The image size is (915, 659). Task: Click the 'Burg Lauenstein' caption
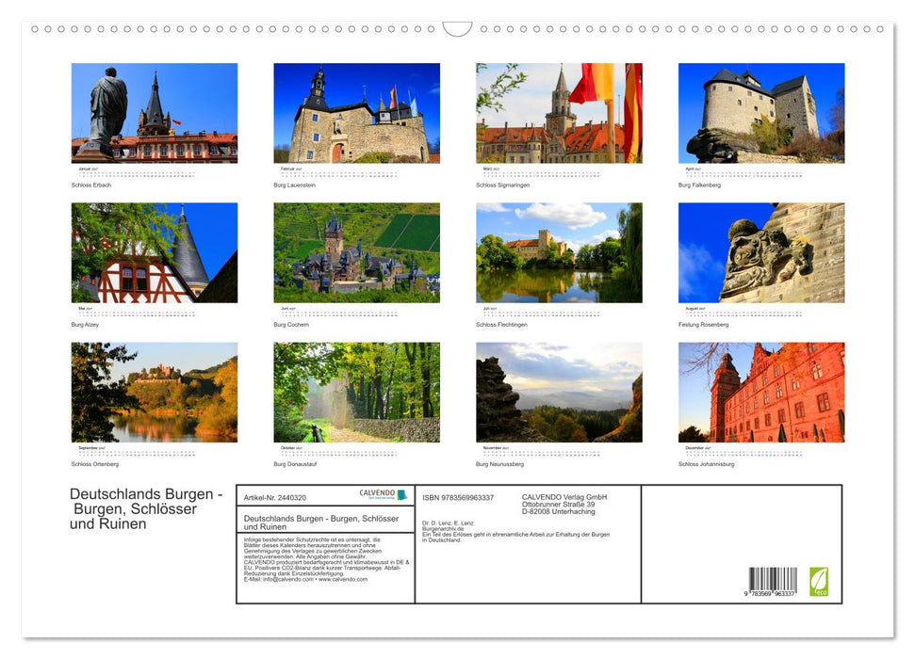pos(295,185)
